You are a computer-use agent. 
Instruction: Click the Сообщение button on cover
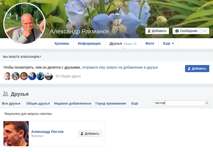pos(186,31)
